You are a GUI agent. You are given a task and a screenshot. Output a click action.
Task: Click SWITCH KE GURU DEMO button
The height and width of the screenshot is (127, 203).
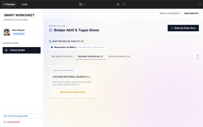[x=21, y=116]
